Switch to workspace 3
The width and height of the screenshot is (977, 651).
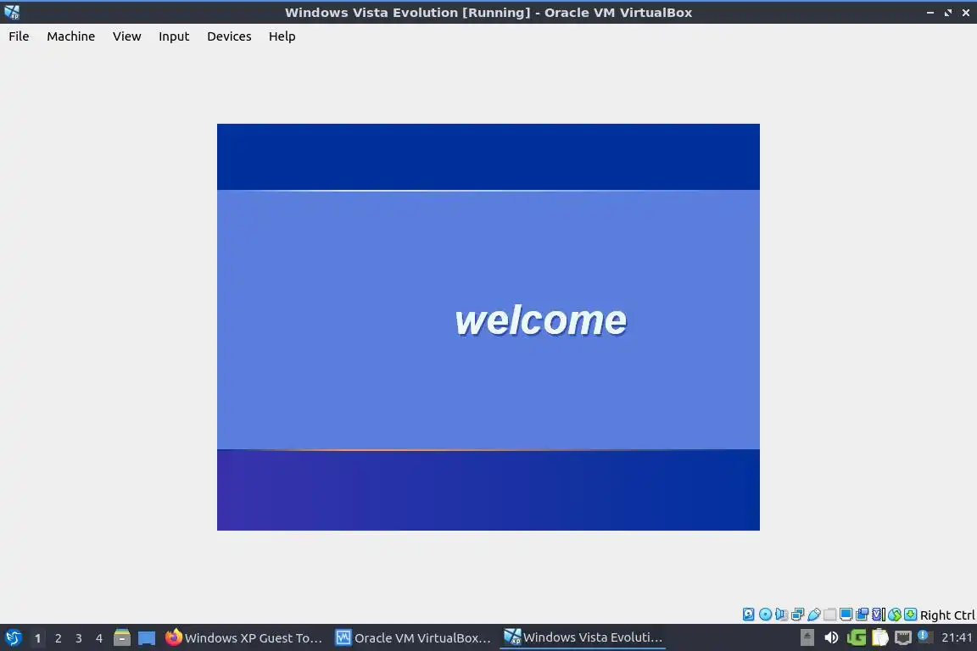(79, 638)
